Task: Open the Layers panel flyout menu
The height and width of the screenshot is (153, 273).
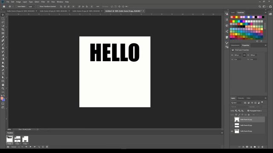Action: 265,98
